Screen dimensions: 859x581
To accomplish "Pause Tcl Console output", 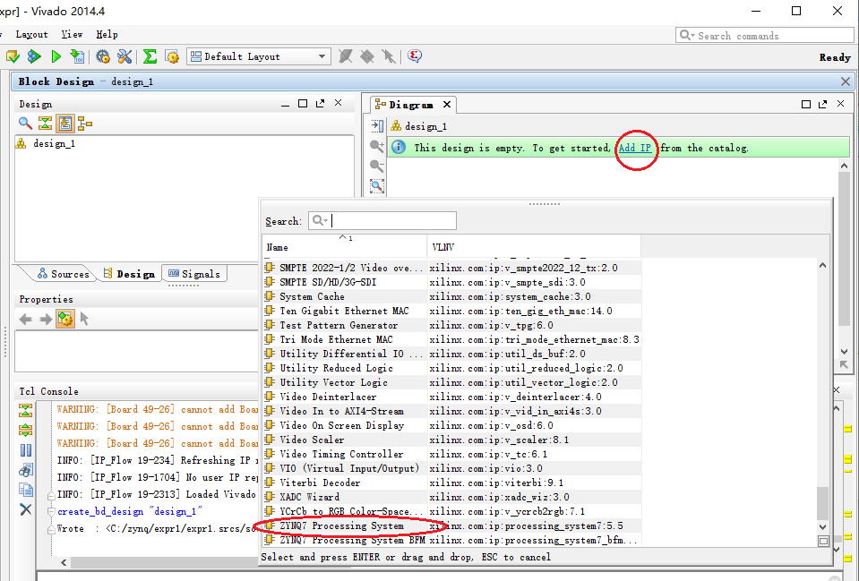I will [x=26, y=450].
